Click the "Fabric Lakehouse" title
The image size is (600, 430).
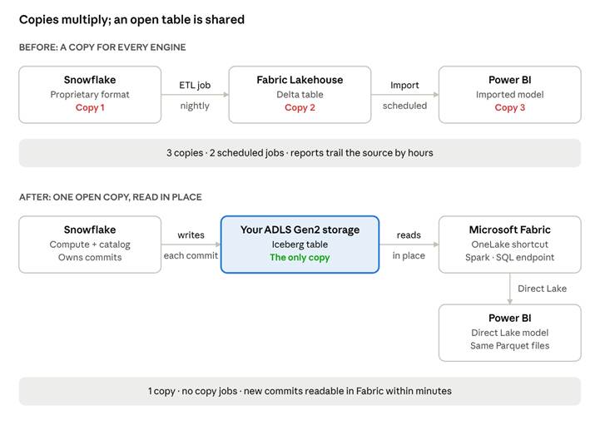300,80
